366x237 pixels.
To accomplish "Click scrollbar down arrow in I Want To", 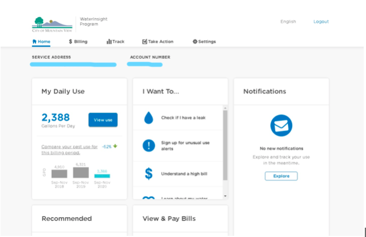I will pyautogui.click(x=225, y=197).
